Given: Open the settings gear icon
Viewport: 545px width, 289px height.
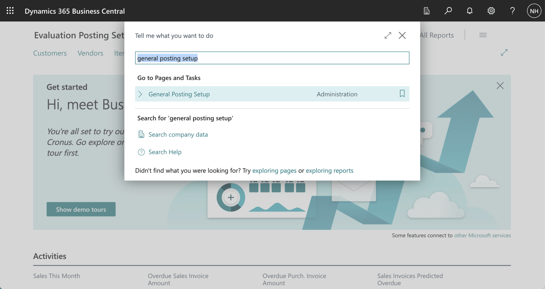Looking at the screenshot, I should (491, 11).
